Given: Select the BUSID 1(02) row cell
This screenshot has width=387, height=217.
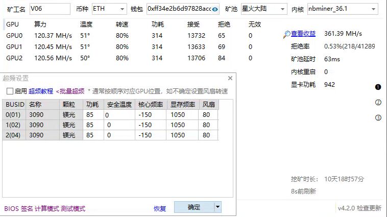Looking at the screenshot, I should (14, 125).
